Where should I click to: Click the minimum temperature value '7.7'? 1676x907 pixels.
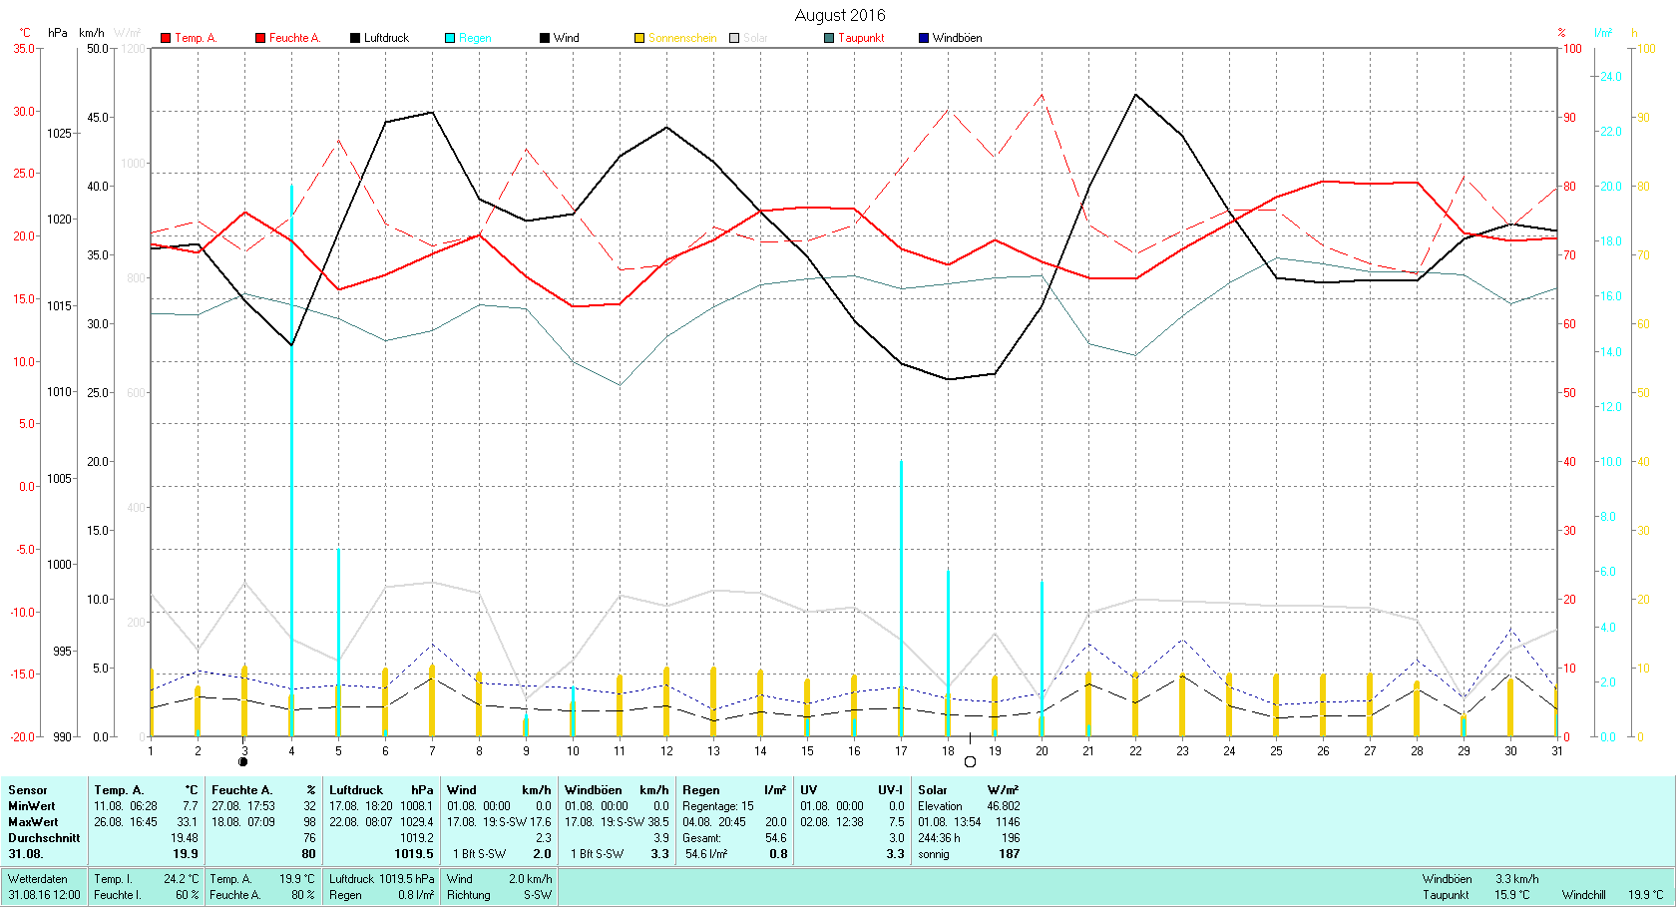(x=190, y=806)
